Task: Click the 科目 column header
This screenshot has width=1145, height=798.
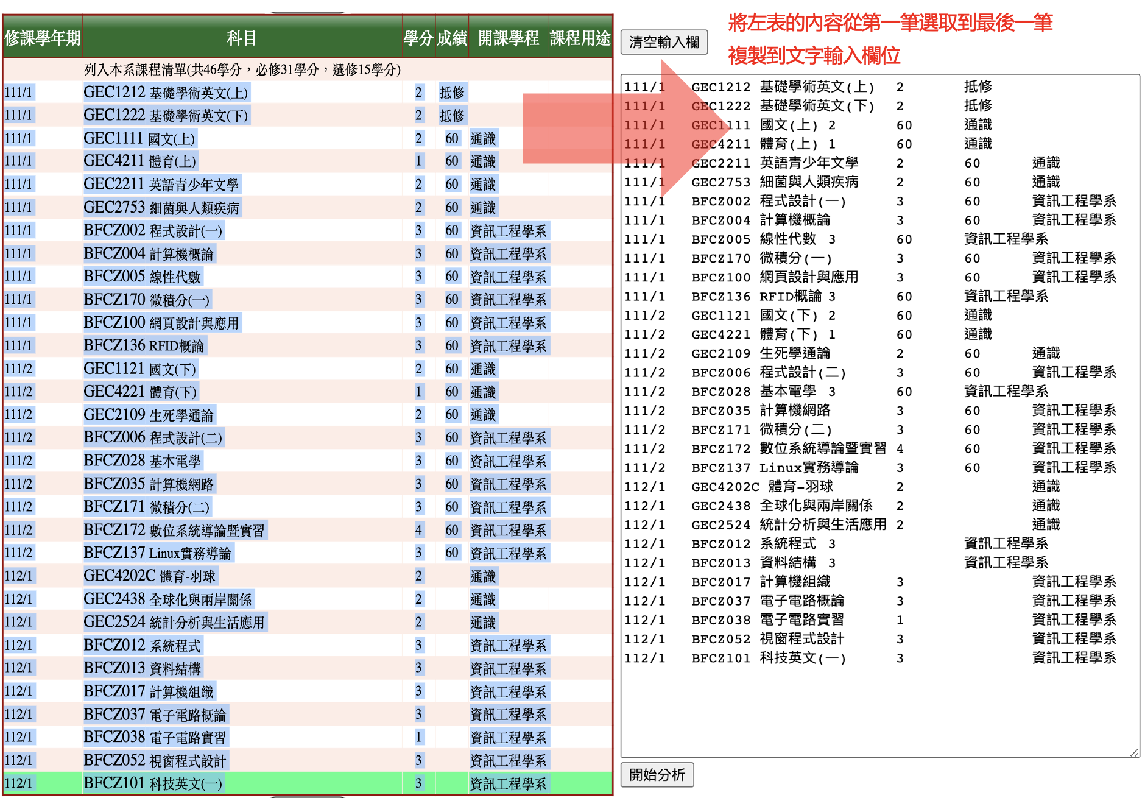Action: pyautogui.click(x=242, y=38)
